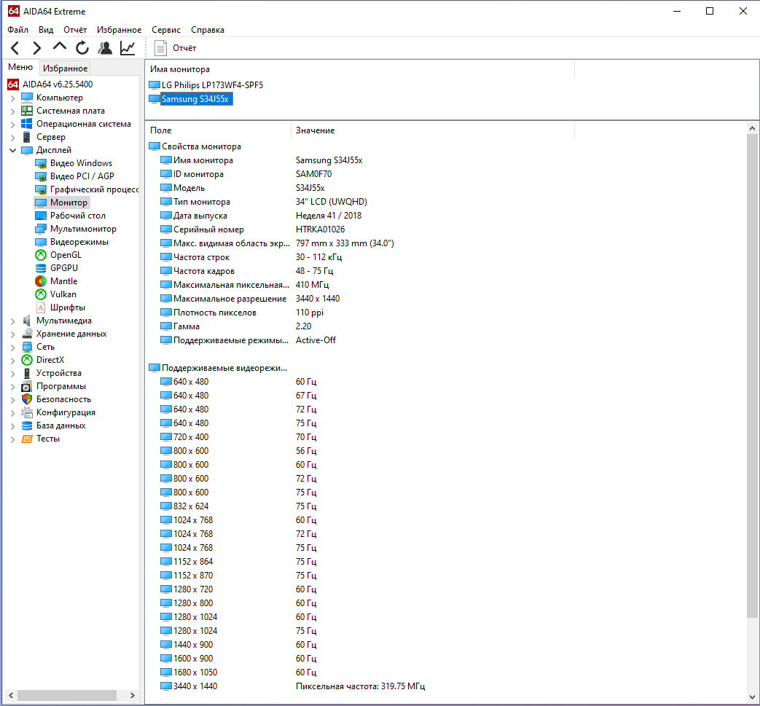Click the details scrollbar down arrow
This screenshot has width=760, height=706.
pos(752,697)
